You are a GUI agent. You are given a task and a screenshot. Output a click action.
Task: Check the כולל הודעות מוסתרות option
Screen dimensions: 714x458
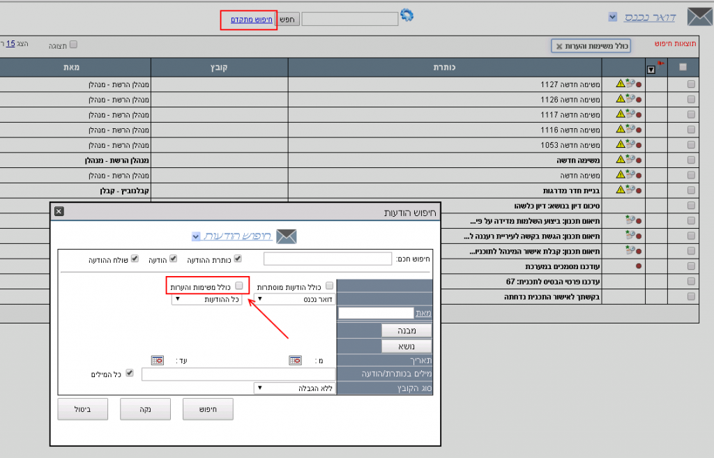329,286
